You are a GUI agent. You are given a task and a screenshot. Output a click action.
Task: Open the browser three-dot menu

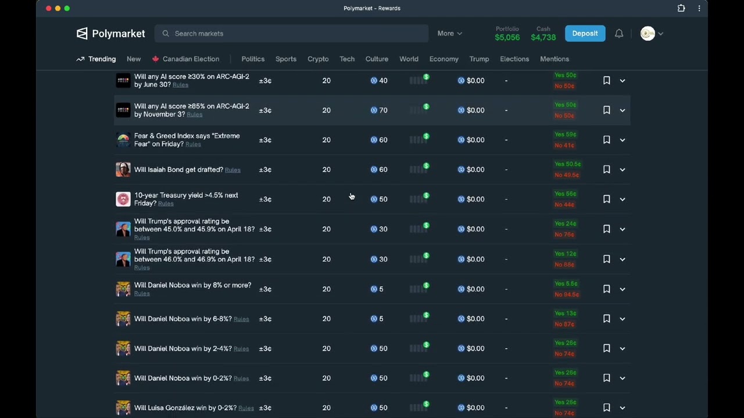(x=699, y=8)
